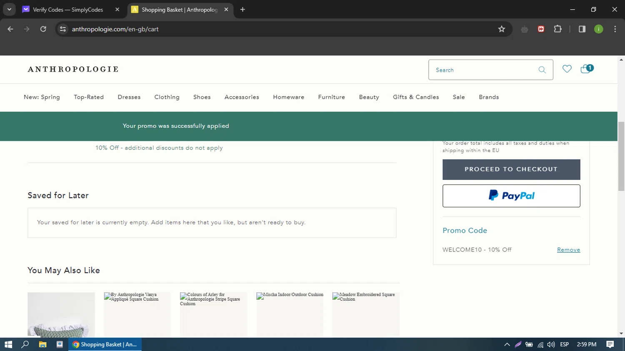
Task: Bookmark this page with the star
Action: [x=502, y=29]
